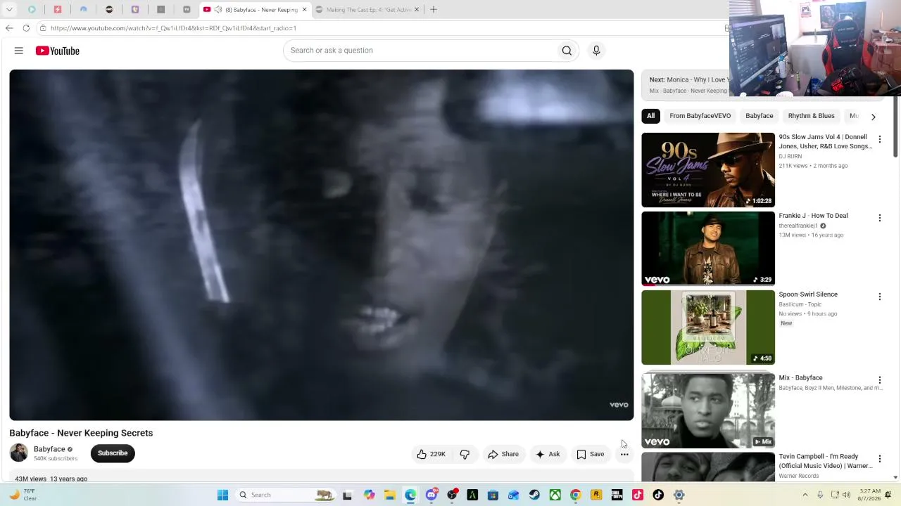Open options for Tevin Campbell video

pos(879,459)
